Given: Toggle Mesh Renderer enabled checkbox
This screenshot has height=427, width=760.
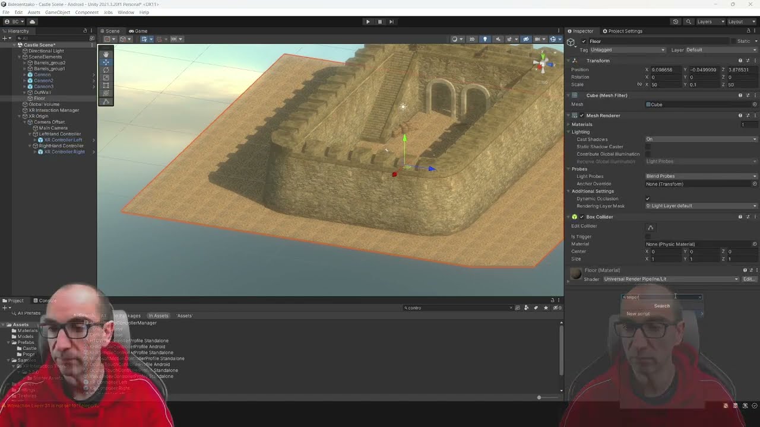Looking at the screenshot, I should pyautogui.click(x=582, y=116).
